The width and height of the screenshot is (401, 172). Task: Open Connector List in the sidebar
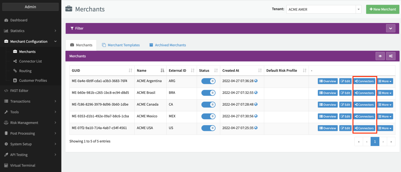(30, 61)
